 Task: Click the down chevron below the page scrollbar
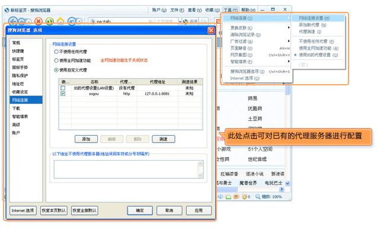287,183
